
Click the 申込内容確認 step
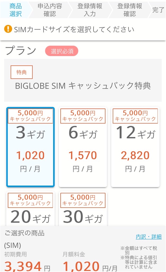pos(49,9)
